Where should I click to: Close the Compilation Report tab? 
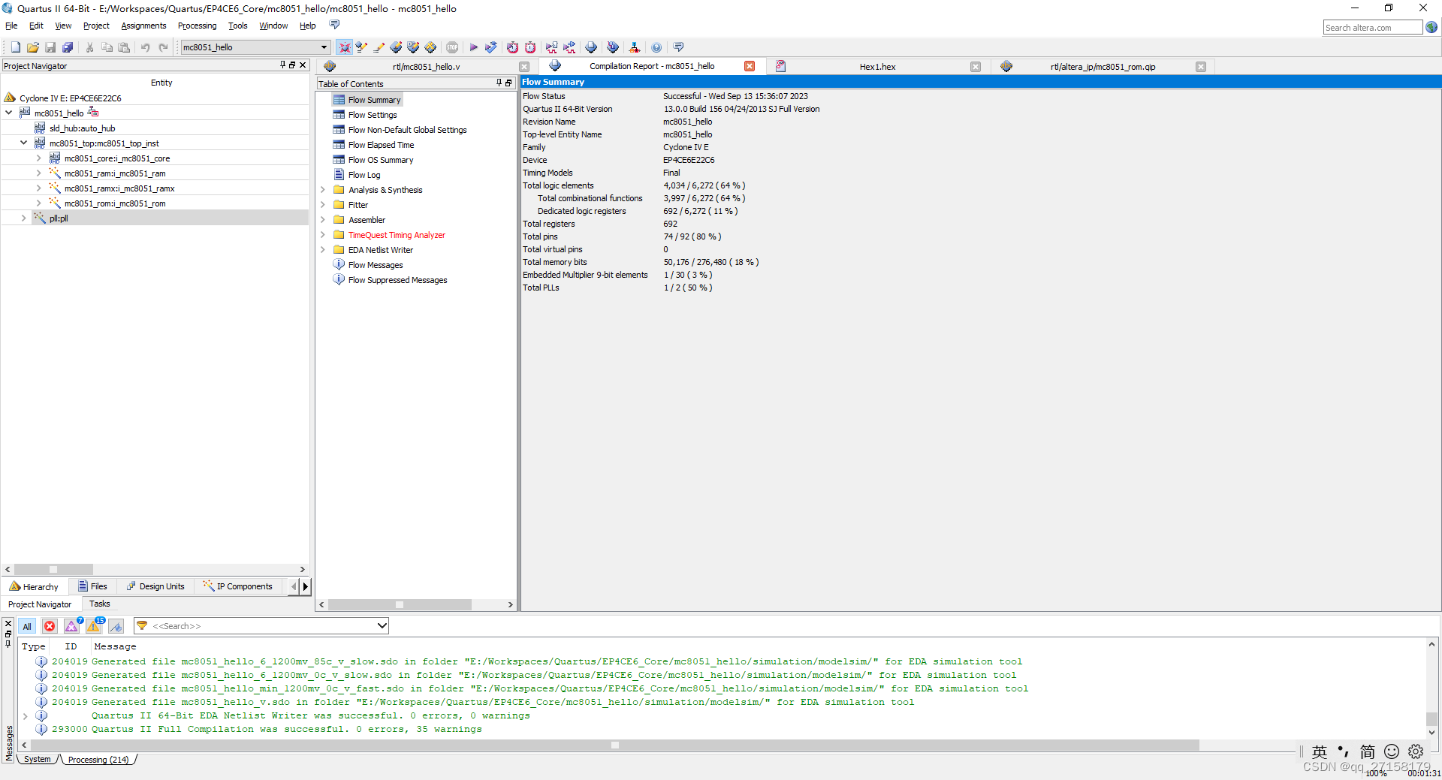pyautogui.click(x=750, y=66)
